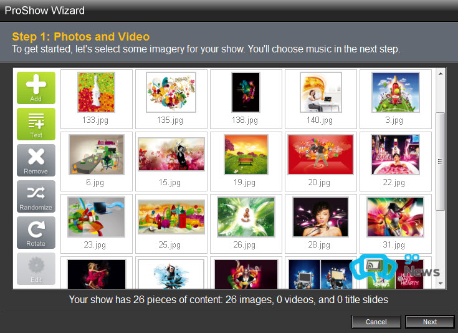Add a Text title slide
Screen dimensions: 458x333
[36, 124]
